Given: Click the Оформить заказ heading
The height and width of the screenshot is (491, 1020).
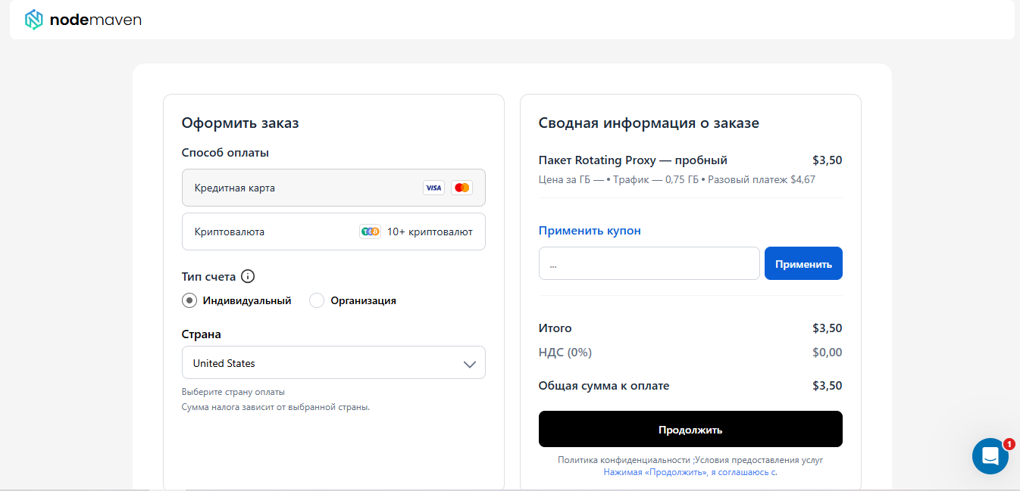Looking at the screenshot, I should [x=240, y=123].
